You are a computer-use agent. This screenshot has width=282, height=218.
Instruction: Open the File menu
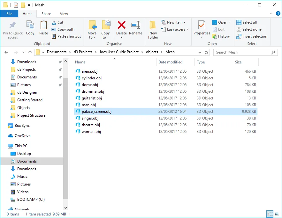tap(9, 14)
